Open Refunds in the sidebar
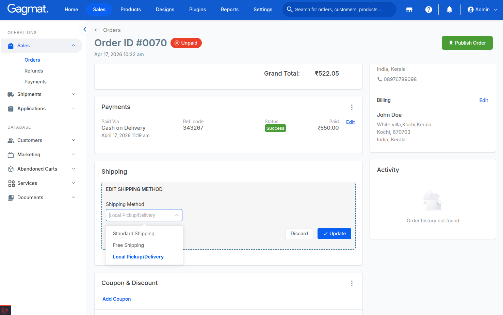Image resolution: width=503 pixels, height=315 pixels. pos(34,71)
